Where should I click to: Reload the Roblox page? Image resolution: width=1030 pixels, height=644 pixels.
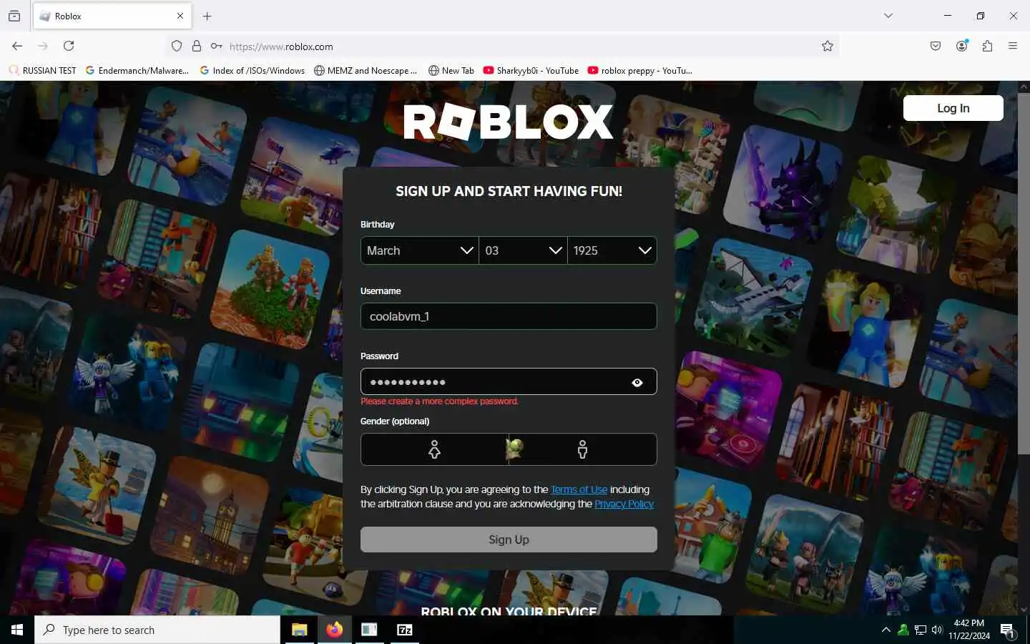(x=69, y=46)
